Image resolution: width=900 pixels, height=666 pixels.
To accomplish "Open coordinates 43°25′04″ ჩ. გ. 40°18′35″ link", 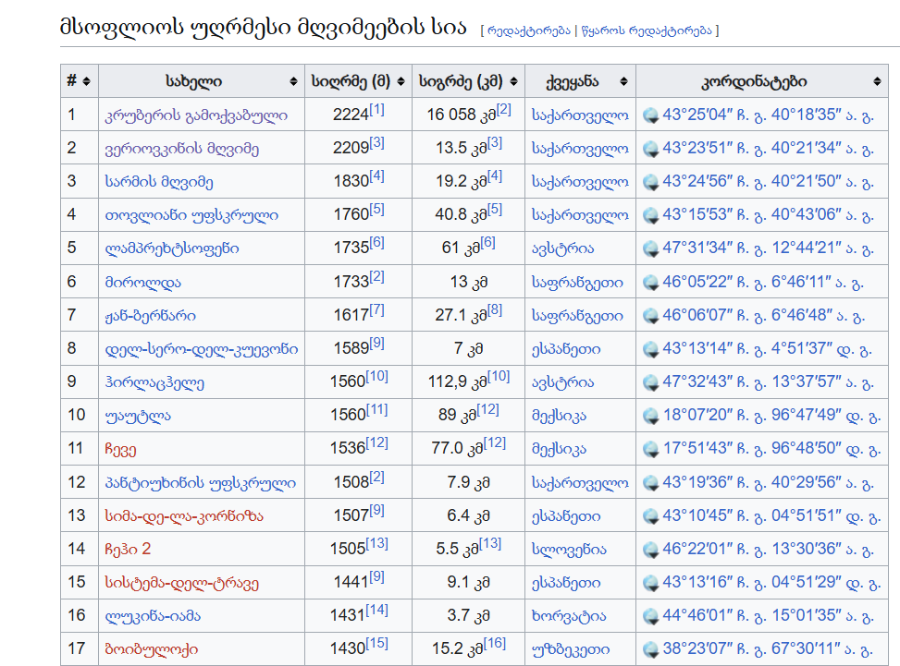I will [768, 115].
